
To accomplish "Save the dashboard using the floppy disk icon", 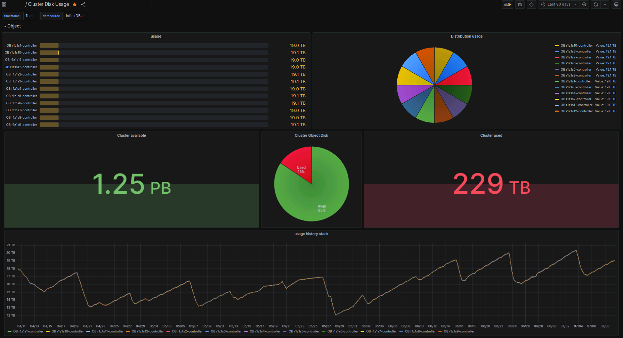I will click(520, 5).
